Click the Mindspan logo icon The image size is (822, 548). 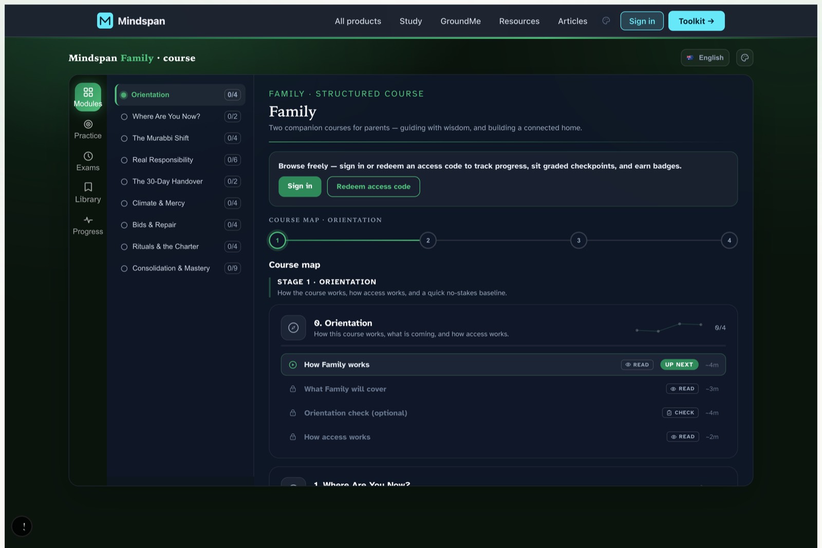click(105, 21)
